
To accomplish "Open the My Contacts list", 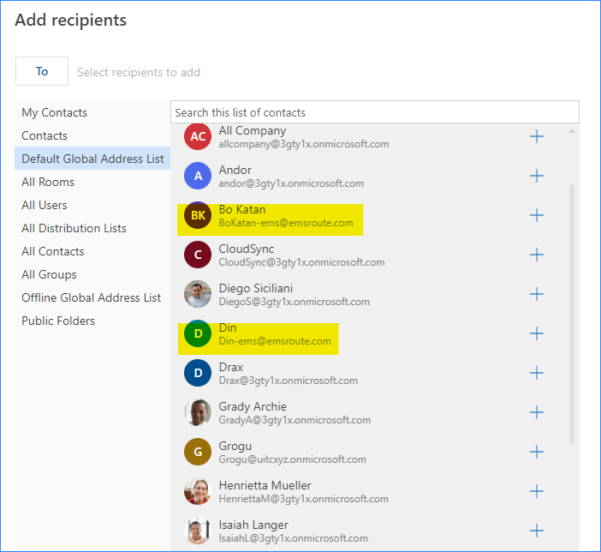I will pyautogui.click(x=55, y=112).
